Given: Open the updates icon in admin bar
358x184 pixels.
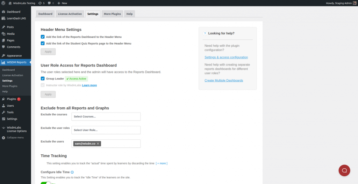Looking at the screenshot, I should tap(42, 3).
